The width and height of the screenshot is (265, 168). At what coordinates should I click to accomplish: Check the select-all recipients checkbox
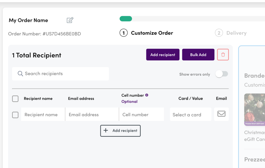click(x=15, y=98)
